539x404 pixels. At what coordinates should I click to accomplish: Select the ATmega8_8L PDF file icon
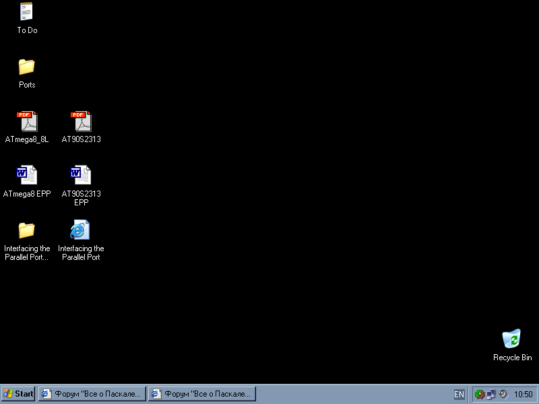(x=27, y=121)
